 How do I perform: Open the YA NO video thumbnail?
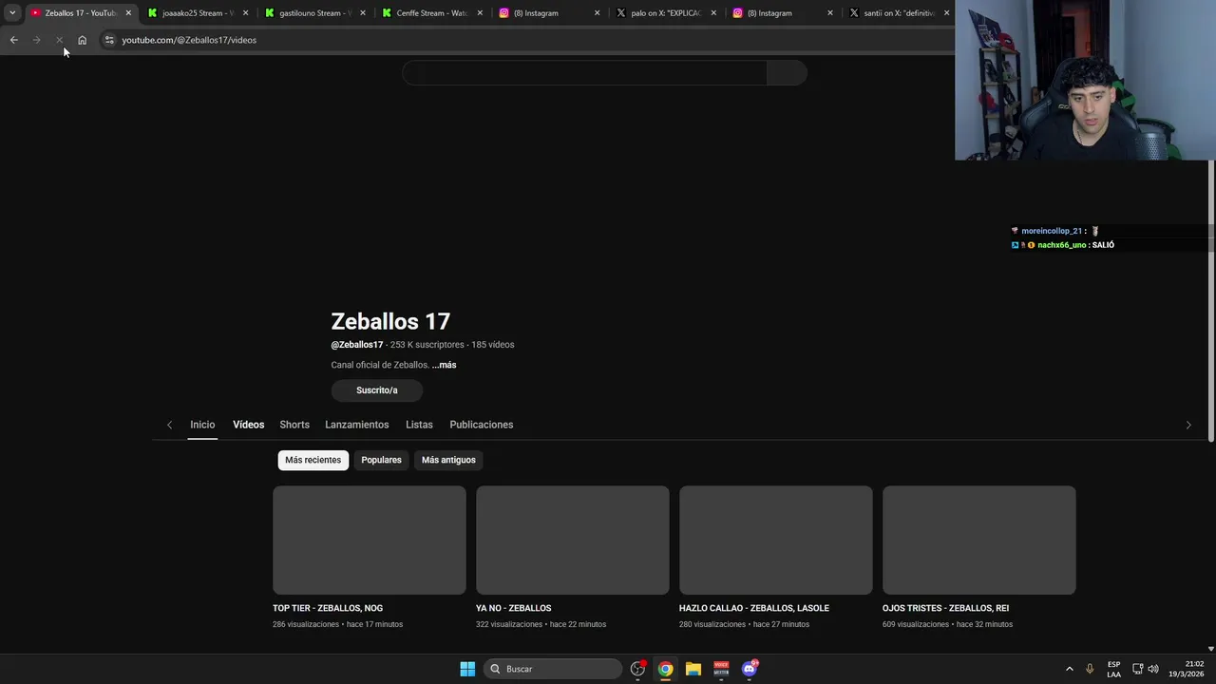click(x=573, y=541)
